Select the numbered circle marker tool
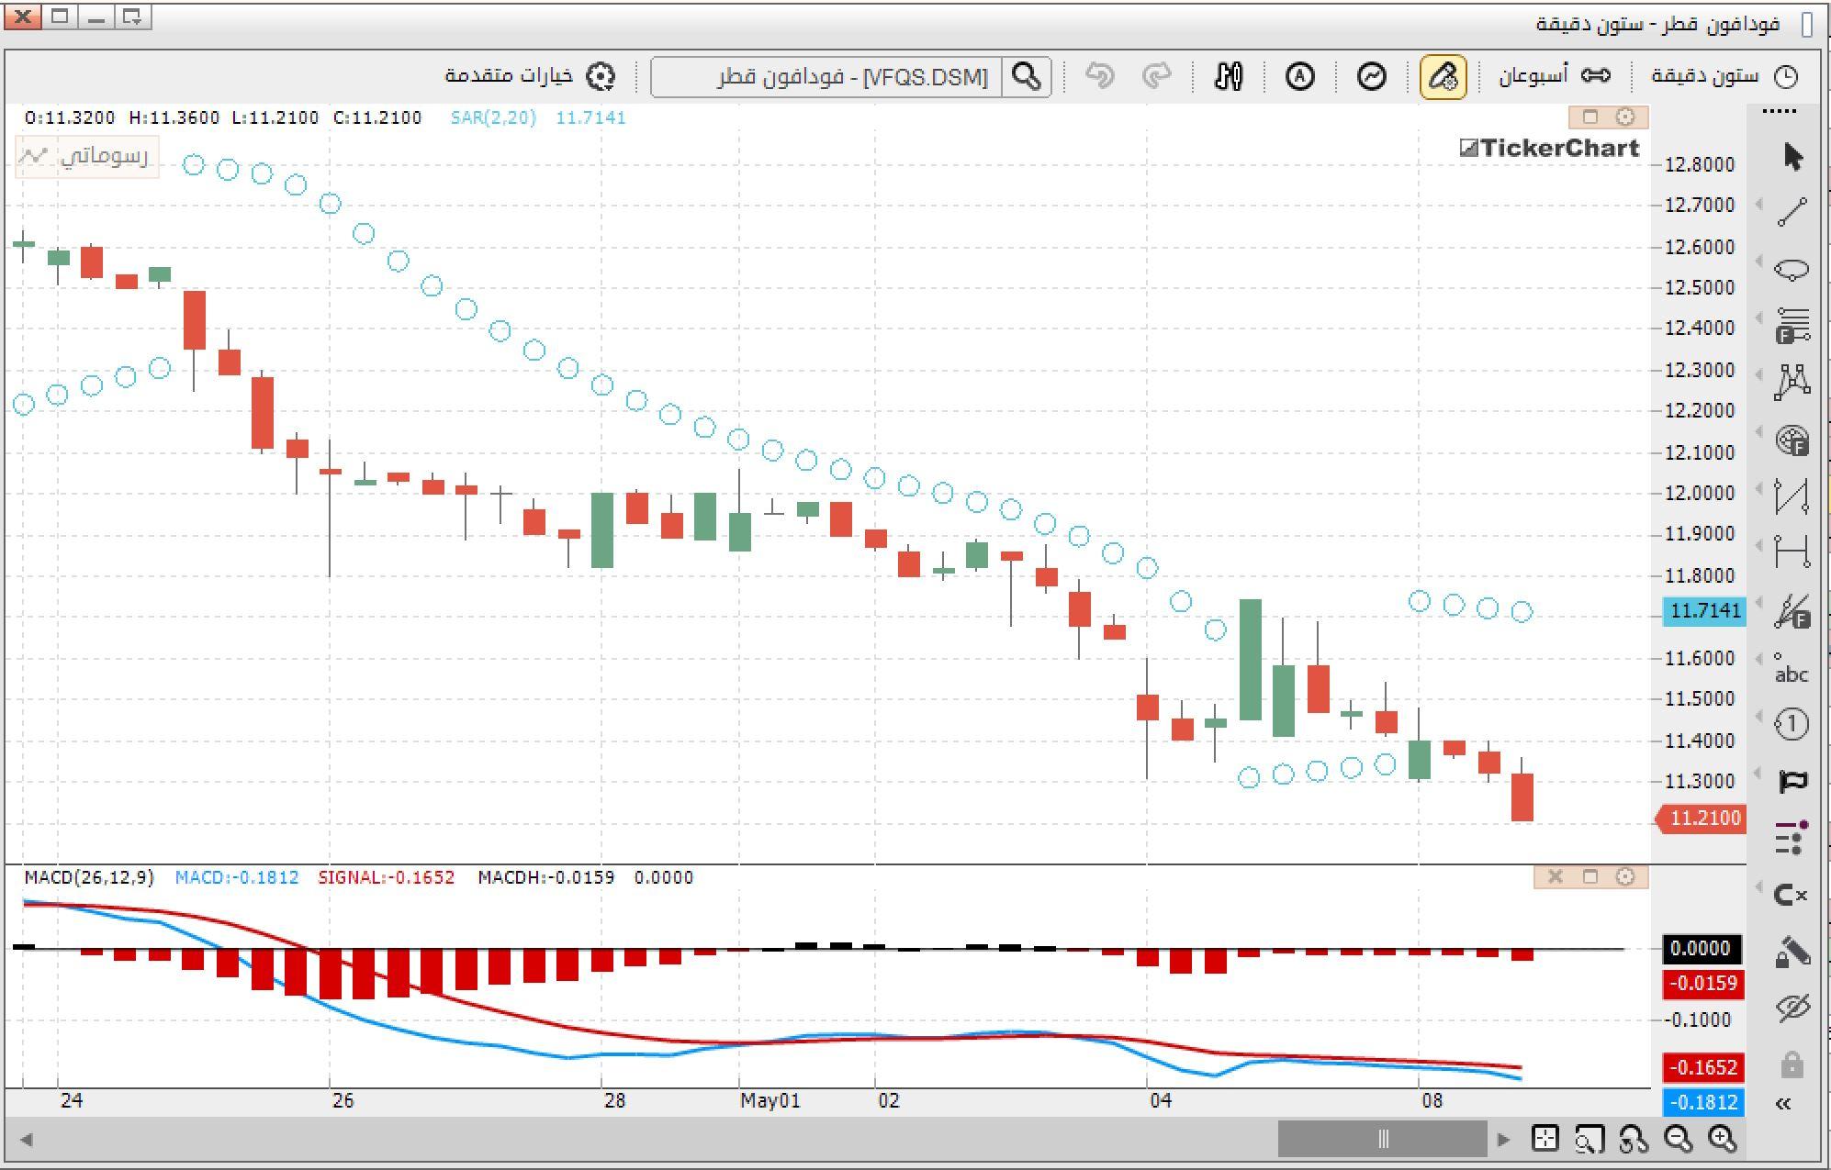 click(x=1792, y=724)
